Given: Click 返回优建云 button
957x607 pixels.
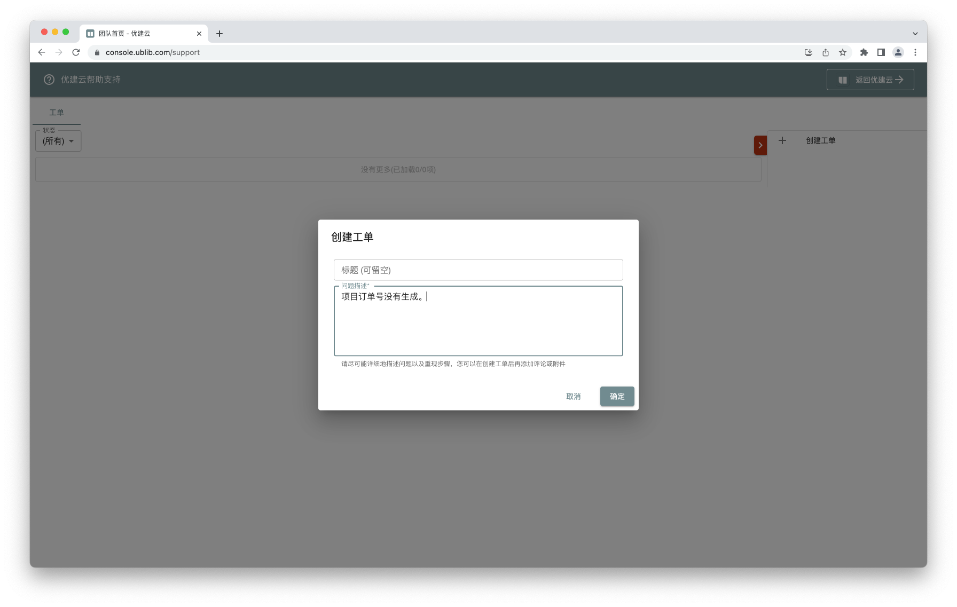Looking at the screenshot, I should point(870,80).
